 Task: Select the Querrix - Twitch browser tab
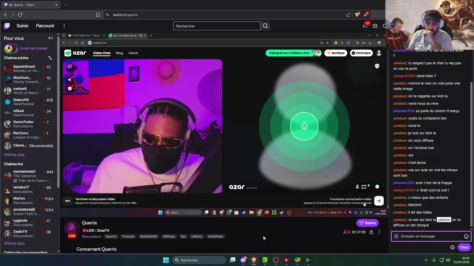pyautogui.click(x=31, y=5)
